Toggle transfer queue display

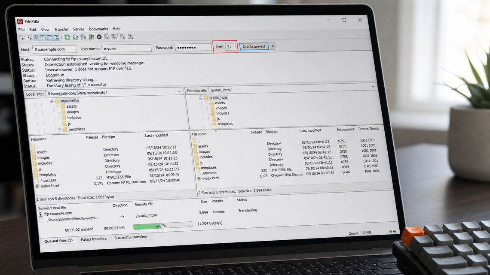[x=56, y=37]
